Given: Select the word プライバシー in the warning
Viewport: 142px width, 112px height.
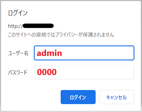Looking at the screenshot, I should point(67,35).
